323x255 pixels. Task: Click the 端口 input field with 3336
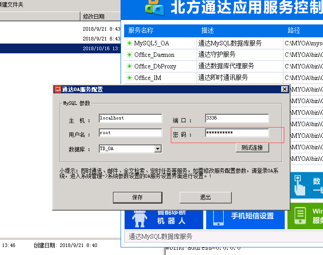[237, 118]
